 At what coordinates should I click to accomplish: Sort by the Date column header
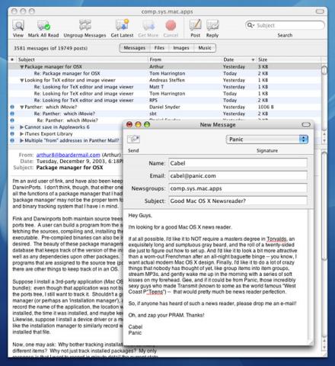[238, 59]
